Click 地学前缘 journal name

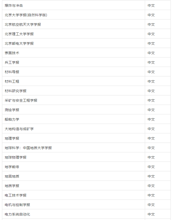coord(12,167)
